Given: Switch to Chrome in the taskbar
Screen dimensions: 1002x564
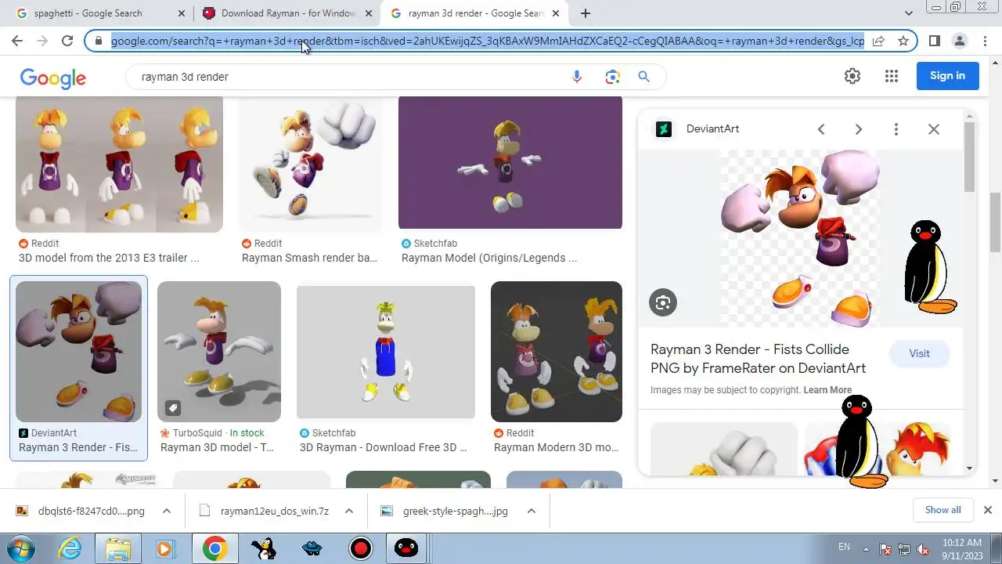Looking at the screenshot, I should click(x=215, y=548).
